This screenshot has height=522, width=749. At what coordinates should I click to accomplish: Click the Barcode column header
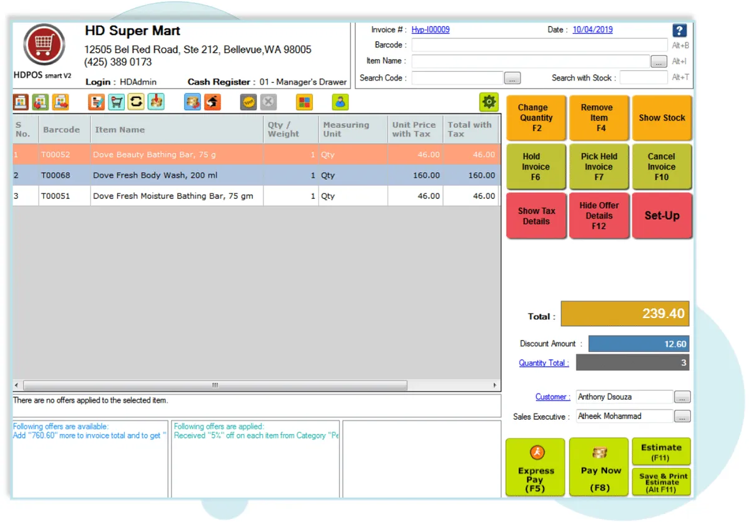click(64, 130)
